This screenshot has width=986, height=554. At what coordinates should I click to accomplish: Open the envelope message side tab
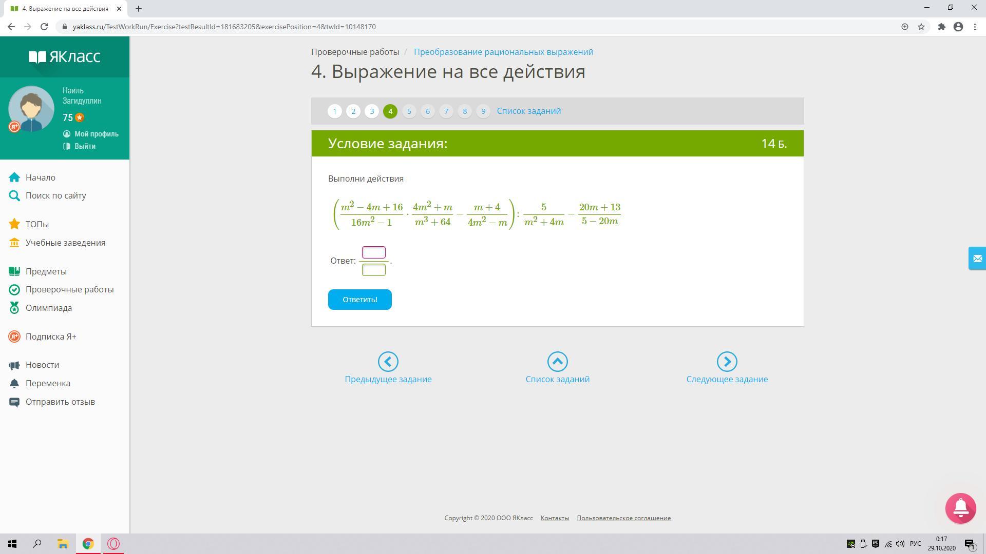[977, 259]
